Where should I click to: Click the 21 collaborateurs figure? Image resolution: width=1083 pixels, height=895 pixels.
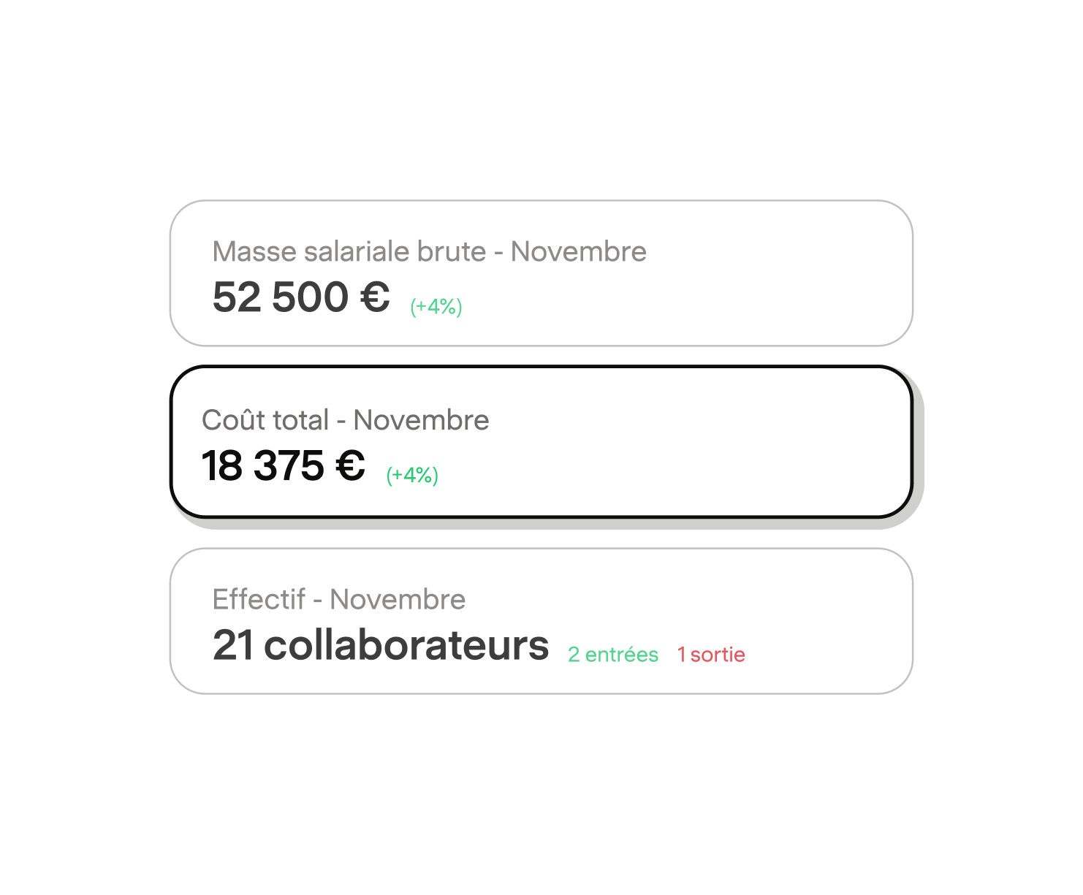tap(381, 645)
